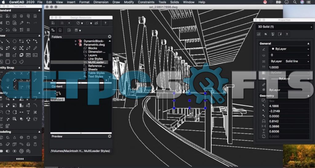Select the Stretch arrows tool

pos(21,112)
